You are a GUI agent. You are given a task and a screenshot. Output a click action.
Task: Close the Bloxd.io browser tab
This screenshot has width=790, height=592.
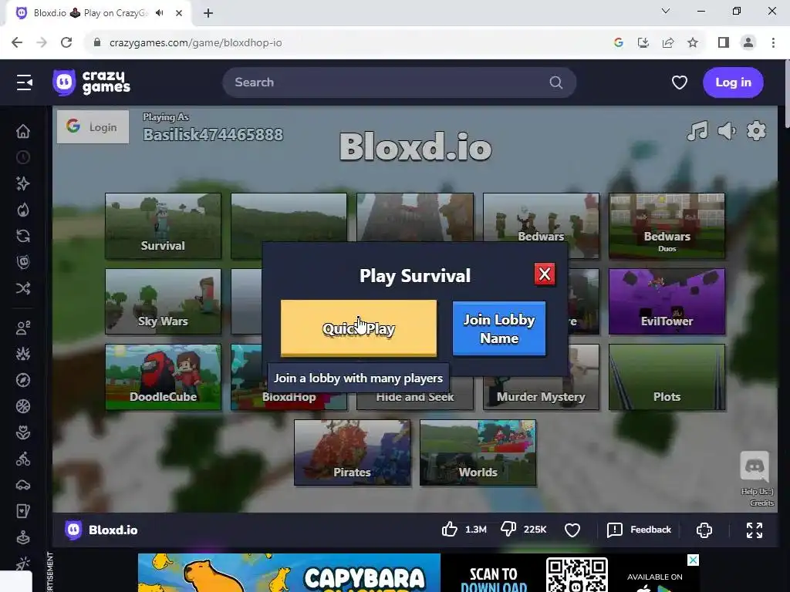point(179,13)
